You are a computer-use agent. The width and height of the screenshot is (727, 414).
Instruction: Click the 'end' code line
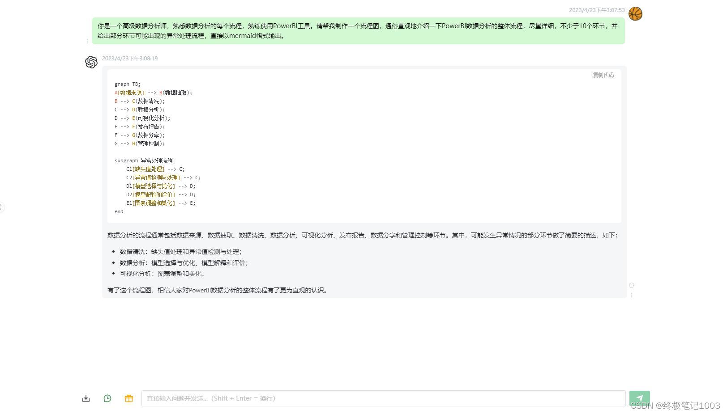click(119, 211)
